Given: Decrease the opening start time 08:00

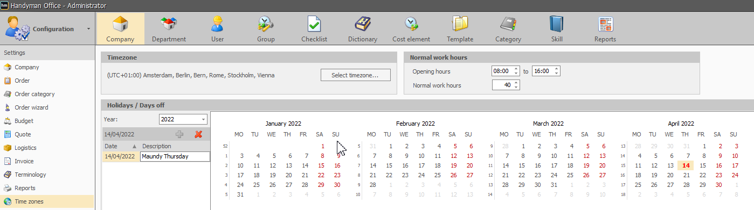Looking at the screenshot, I should point(516,74).
